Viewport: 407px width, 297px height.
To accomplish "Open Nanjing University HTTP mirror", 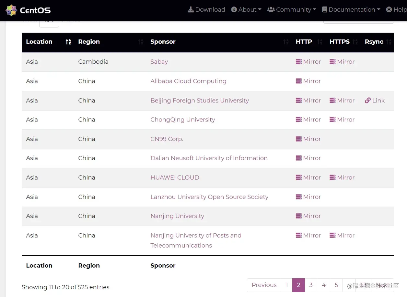I will pyautogui.click(x=308, y=216).
